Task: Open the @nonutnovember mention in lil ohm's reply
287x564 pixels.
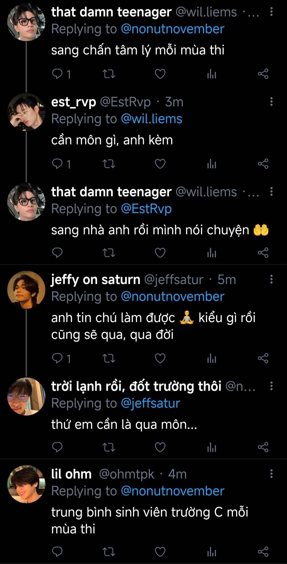Action: [x=173, y=491]
